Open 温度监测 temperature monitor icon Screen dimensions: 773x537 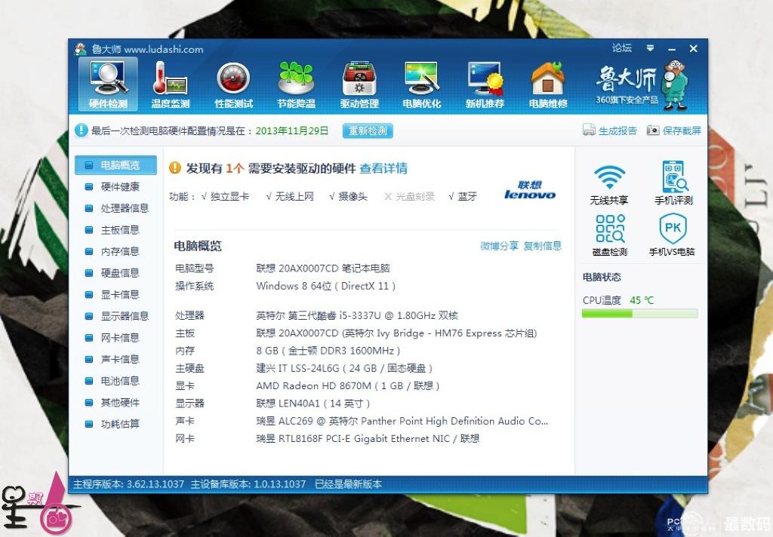point(171,84)
